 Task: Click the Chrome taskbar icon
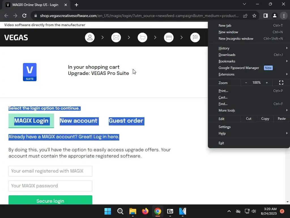[157, 211]
